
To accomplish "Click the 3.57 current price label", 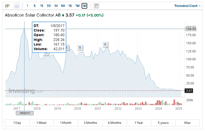I will (189, 91).
